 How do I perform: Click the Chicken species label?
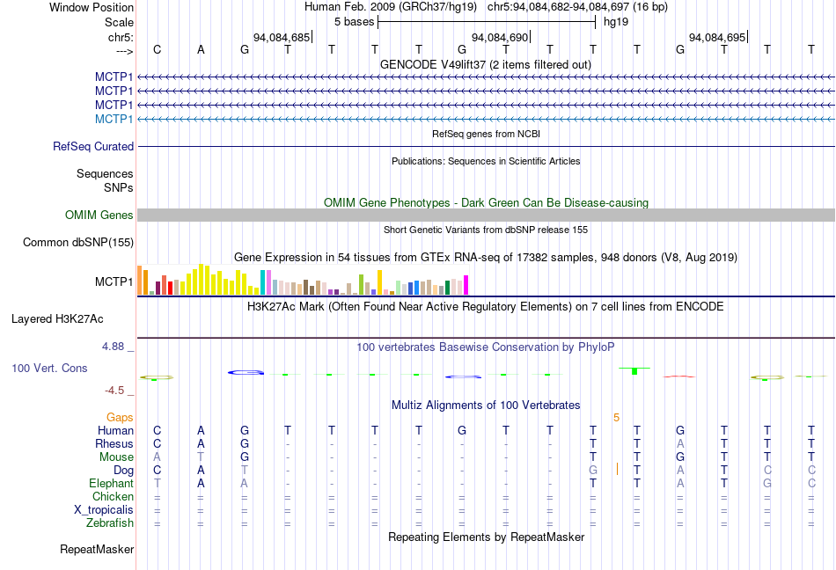click(113, 496)
